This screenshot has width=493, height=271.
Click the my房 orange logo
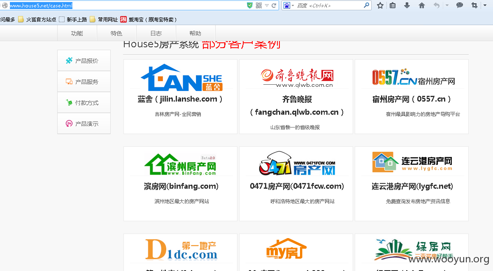tap(286, 249)
